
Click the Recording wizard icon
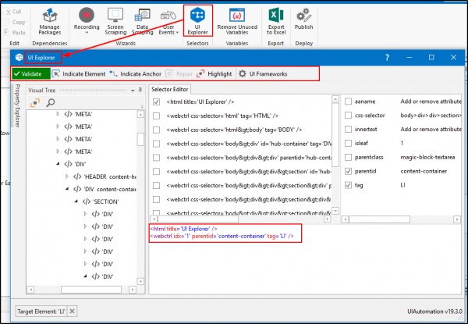(x=87, y=16)
